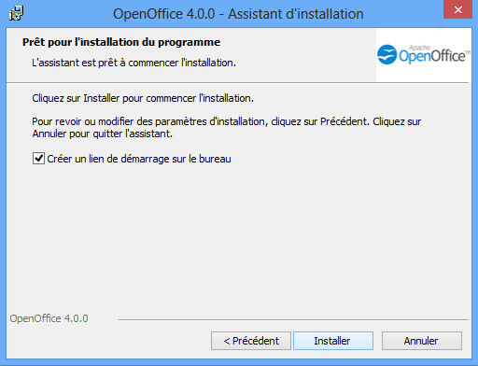478x366 pixels.
Task: Click the "Assistant d'installation" window title text
Action: 296,14
